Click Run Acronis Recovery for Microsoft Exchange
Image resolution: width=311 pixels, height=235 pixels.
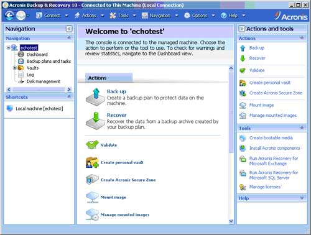click(x=274, y=161)
